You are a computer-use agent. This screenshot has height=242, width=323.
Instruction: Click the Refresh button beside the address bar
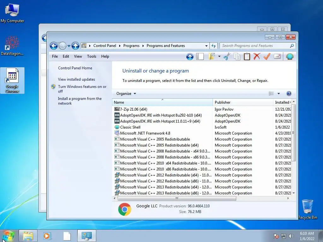point(214,46)
